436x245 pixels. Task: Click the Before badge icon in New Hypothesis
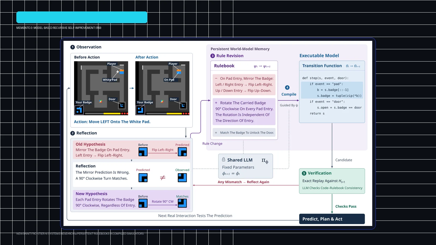click(143, 203)
